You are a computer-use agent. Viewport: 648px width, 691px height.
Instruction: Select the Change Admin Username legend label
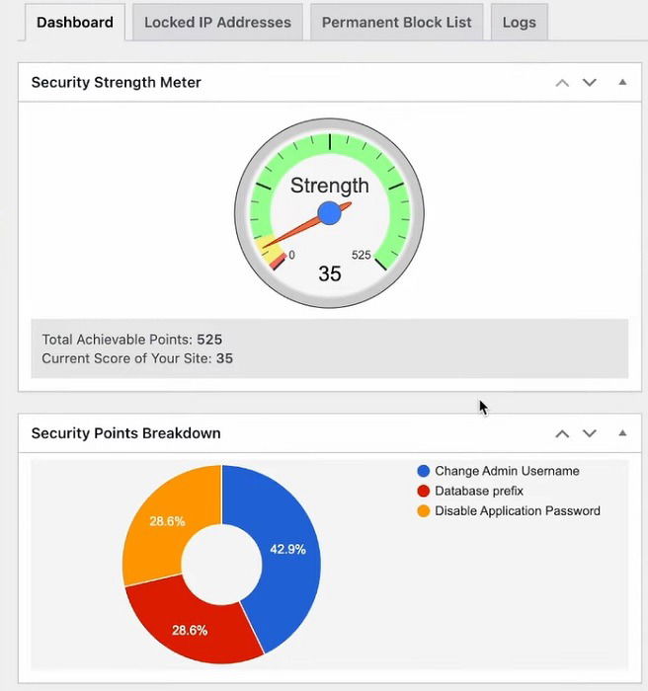point(507,472)
